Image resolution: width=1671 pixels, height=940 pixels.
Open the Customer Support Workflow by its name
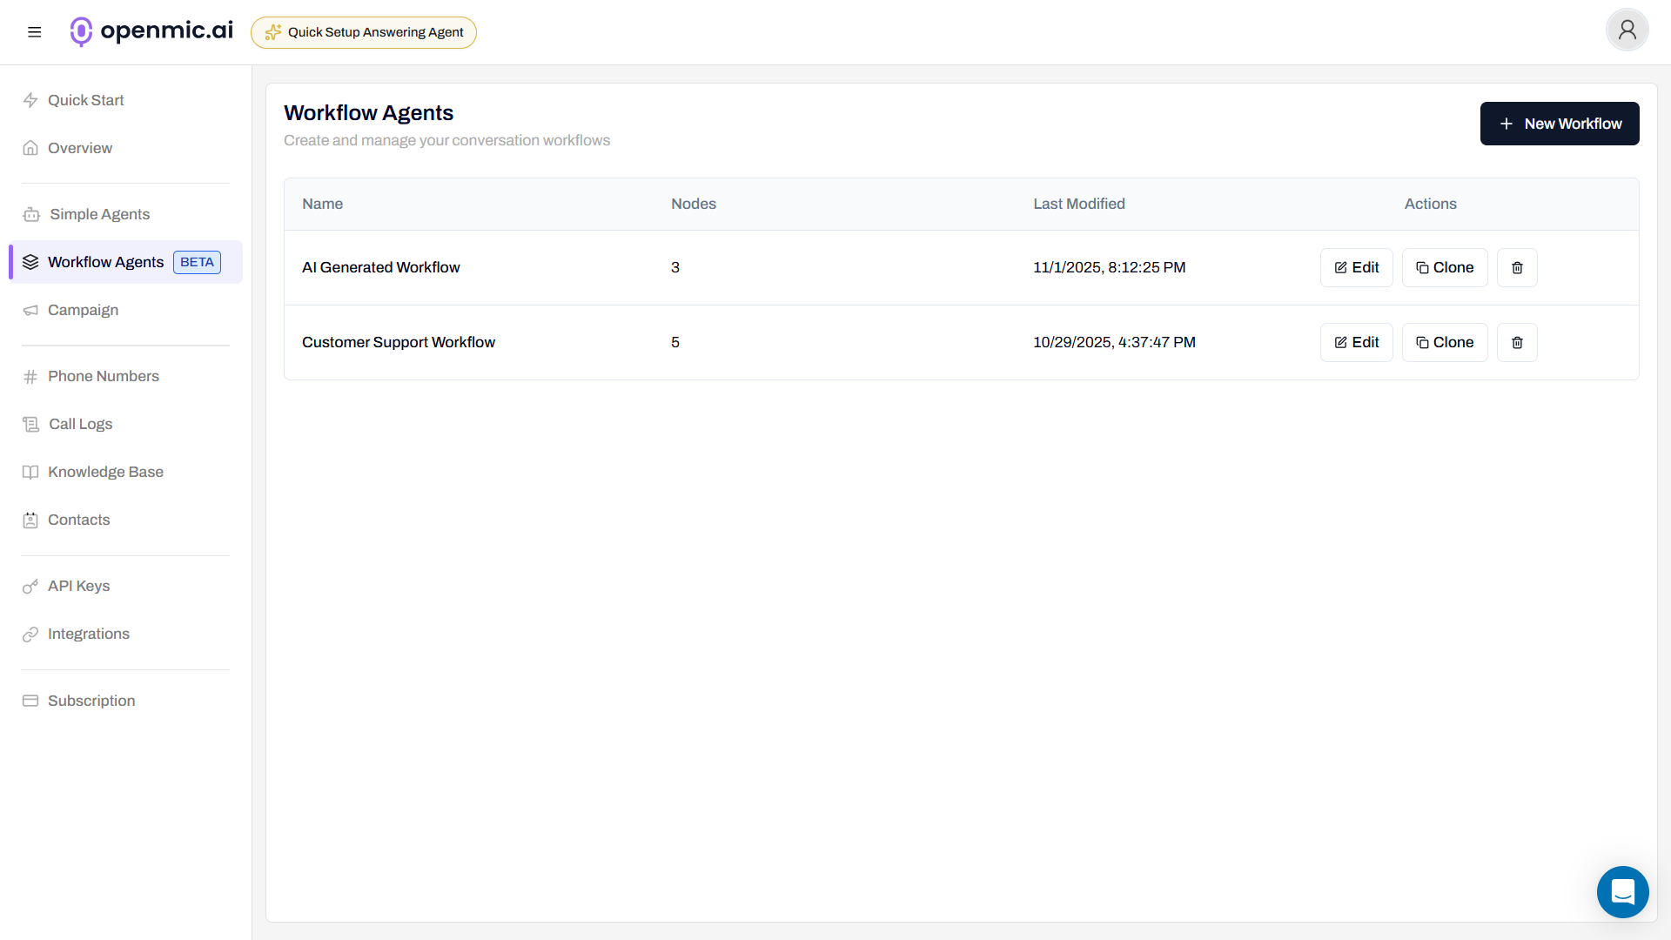[x=399, y=342]
